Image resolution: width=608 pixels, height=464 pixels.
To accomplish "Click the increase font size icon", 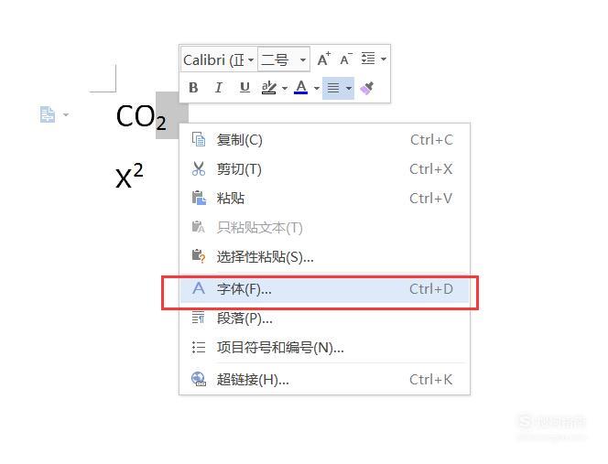I will tap(324, 59).
